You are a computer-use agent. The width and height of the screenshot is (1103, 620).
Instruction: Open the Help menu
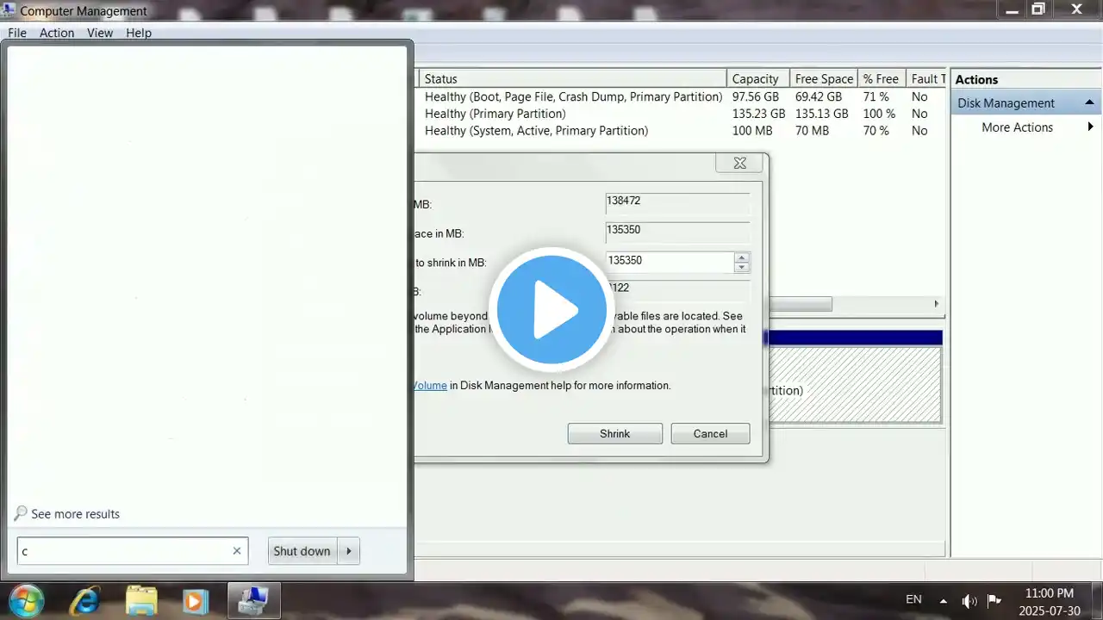(139, 33)
